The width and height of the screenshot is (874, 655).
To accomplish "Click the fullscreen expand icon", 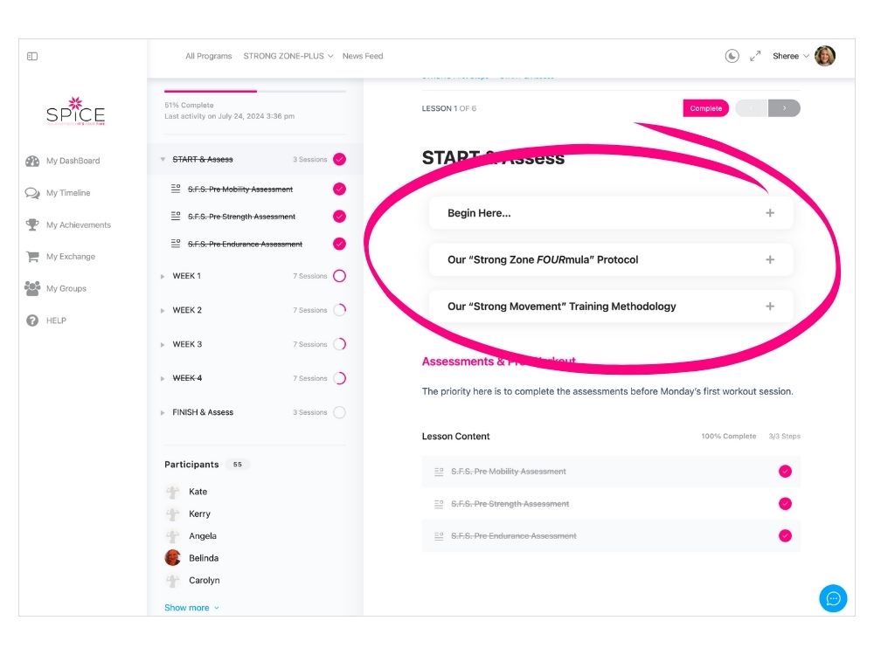I will point(755,56).
